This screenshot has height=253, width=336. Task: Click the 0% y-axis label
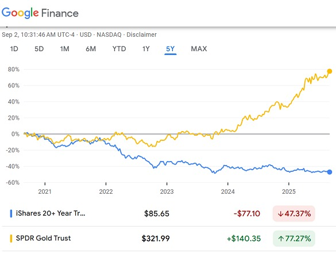click(15, 134)
